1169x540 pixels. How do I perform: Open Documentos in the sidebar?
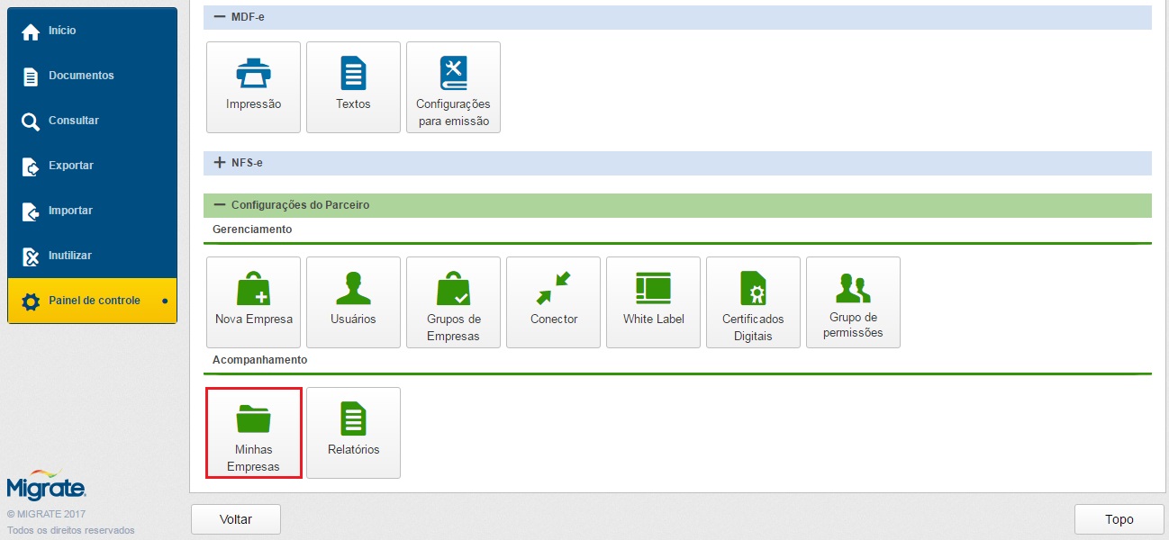[81, 76]
